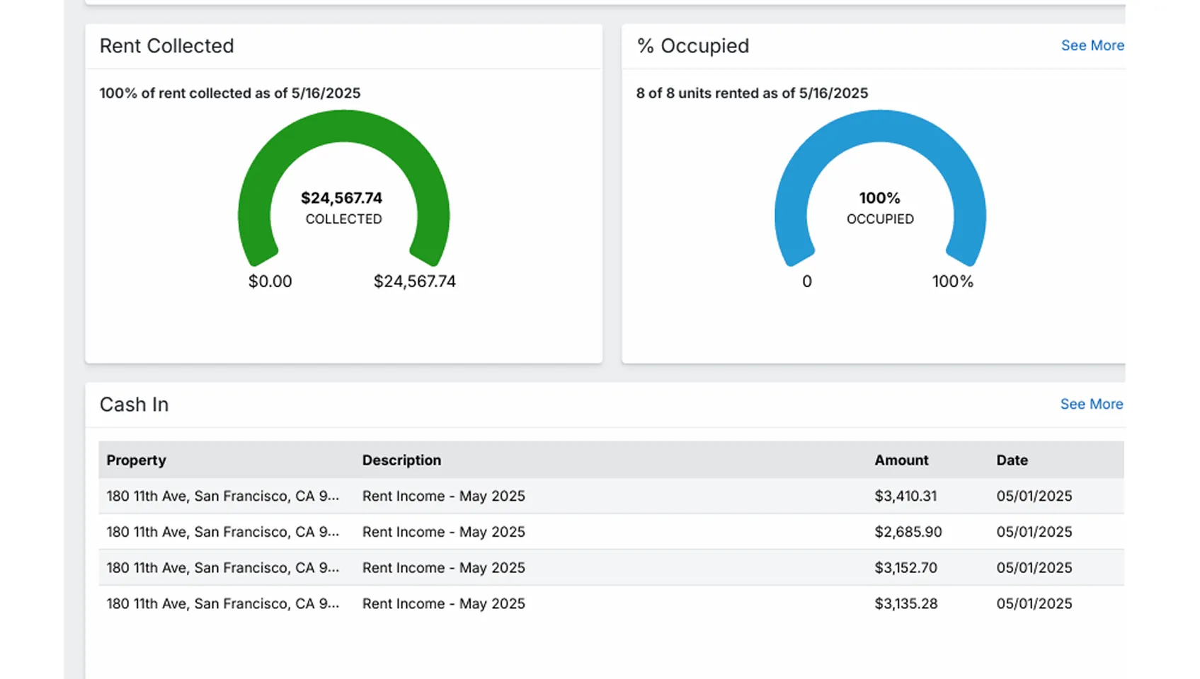Open See More in % Occupied card
Image resolution: width=1200 pixels, height=679 pixels.
(1092, 45)
